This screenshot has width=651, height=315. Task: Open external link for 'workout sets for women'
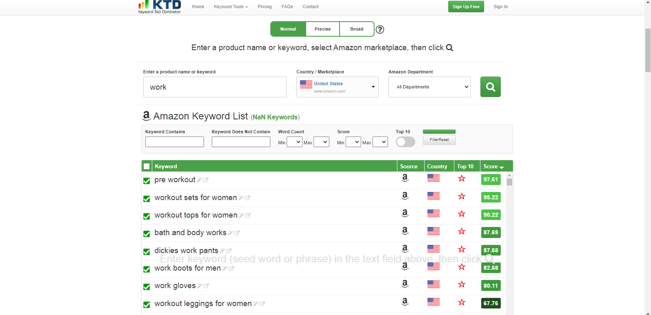(247, 198)
